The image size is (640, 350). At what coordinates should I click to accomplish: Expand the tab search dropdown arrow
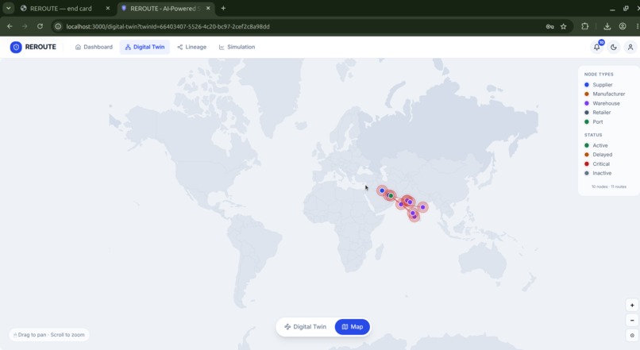(x=8, y=8)
